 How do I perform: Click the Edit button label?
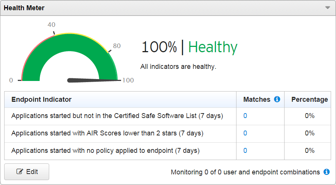point(32,172)
